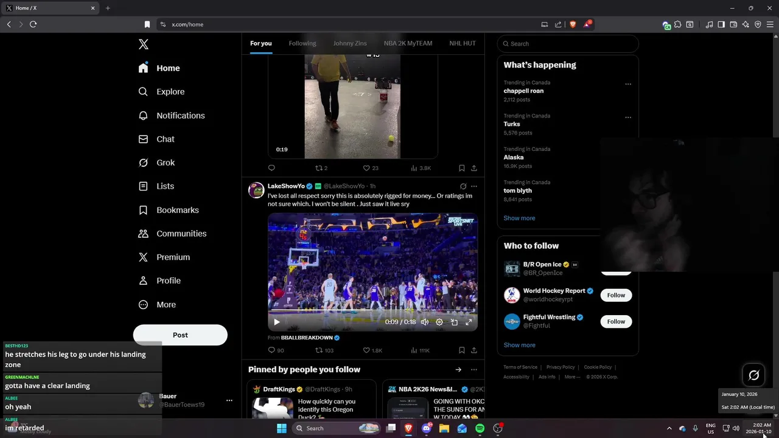Open more options for Turks trend
Image resolution: width=779 pixels, height=438 pixels.
pyautogui.click(x=628, y=117)
